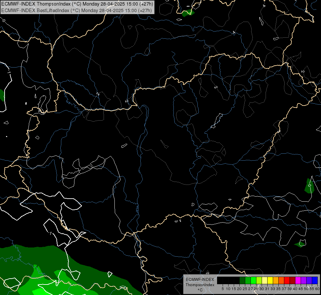Click the legend tick value 45
The height and width of the screenshot is (295, 321).
click(x=301, y=289)
